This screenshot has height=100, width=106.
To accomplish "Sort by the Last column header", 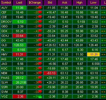I will [x=20, y=3].
